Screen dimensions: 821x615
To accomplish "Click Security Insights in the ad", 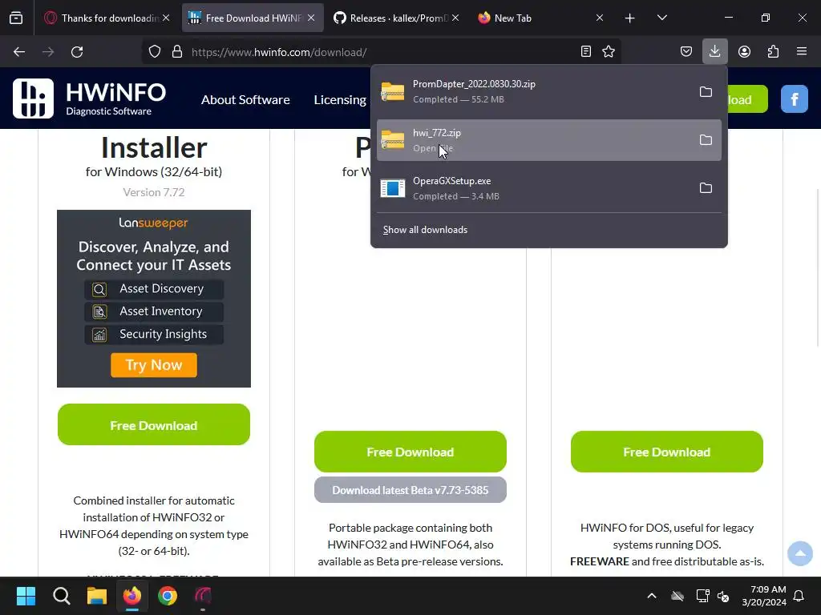I will [154, 334].
